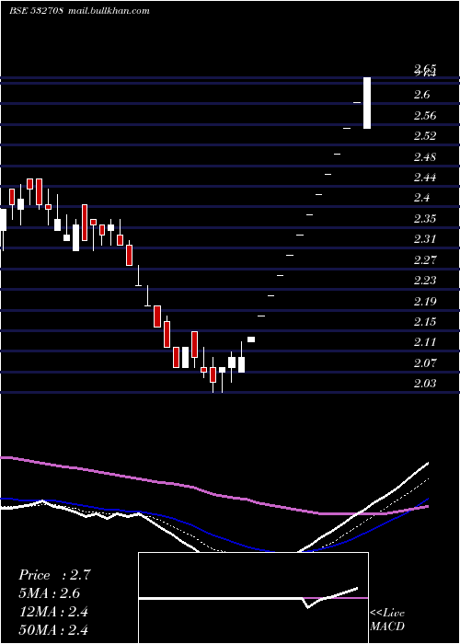Click the 2.31 price axis label
This screenshot has width=460, height=644.
(425, 239)
